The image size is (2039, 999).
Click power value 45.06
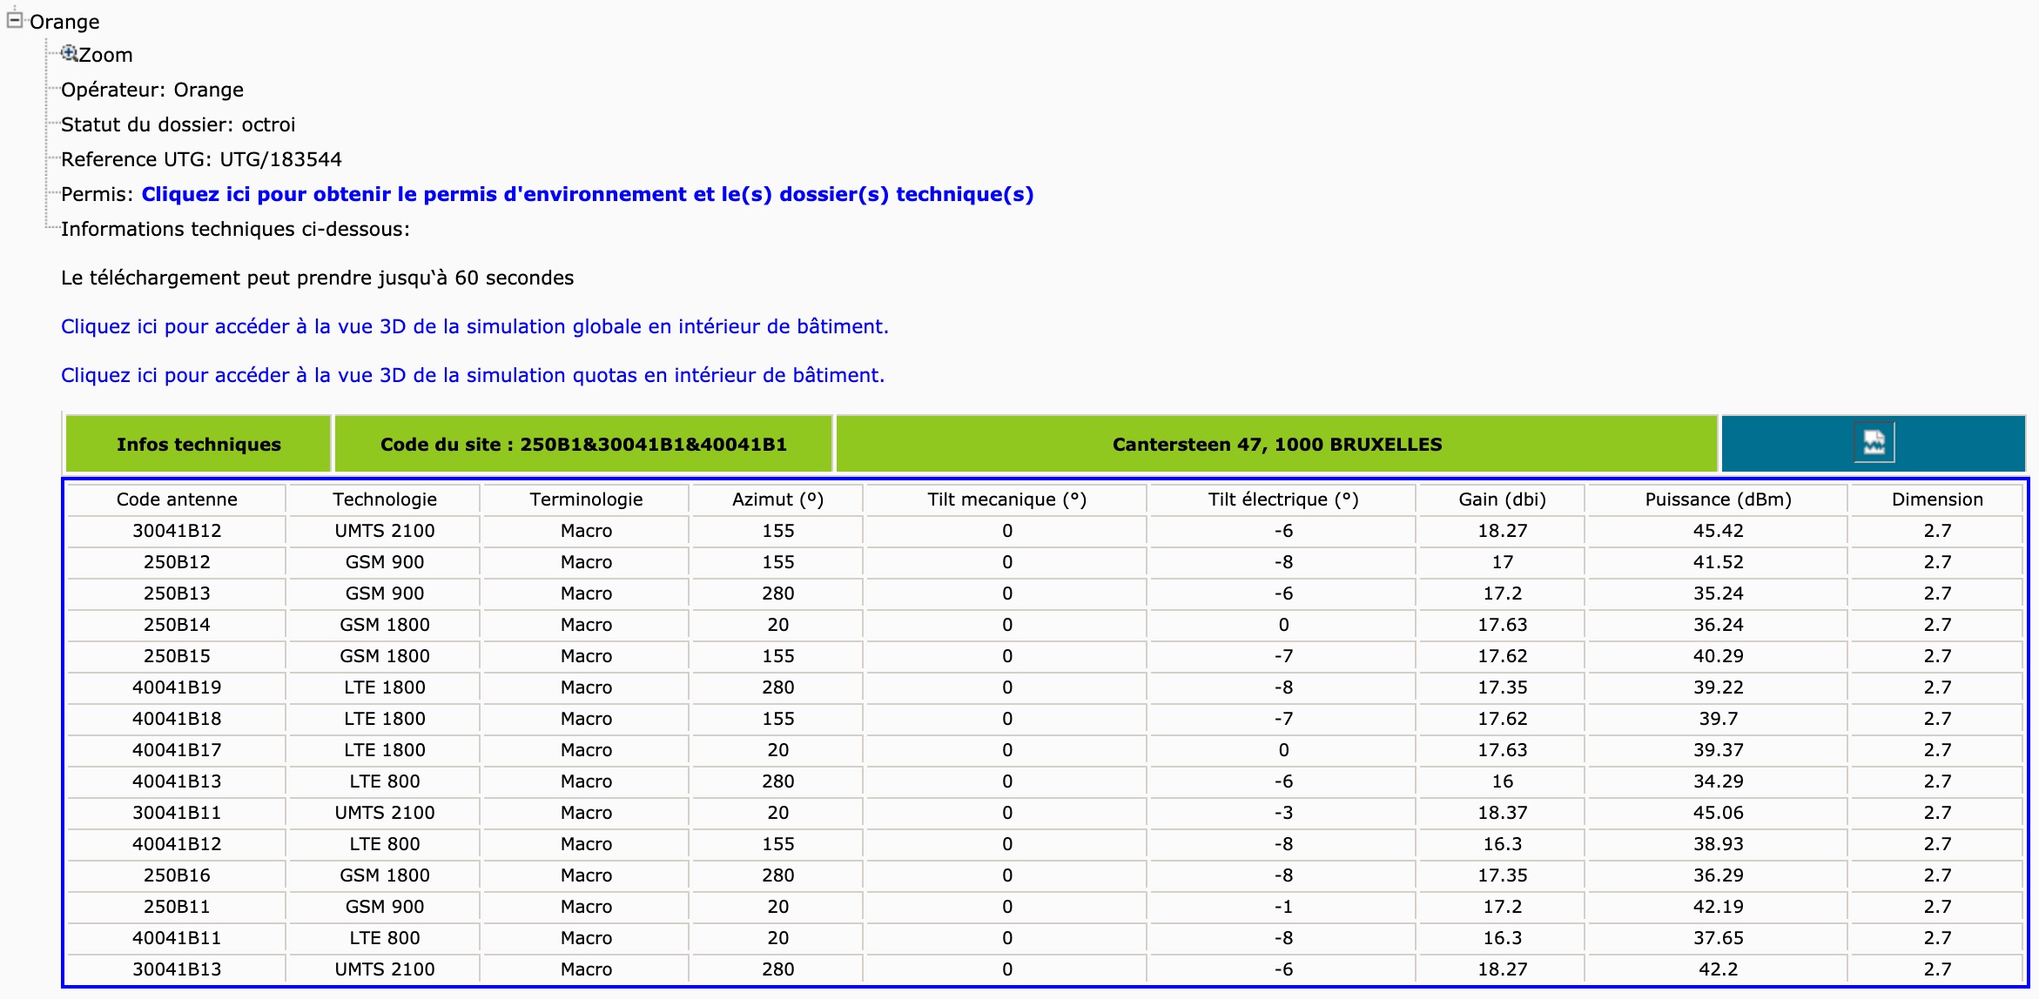point(1718,813)
